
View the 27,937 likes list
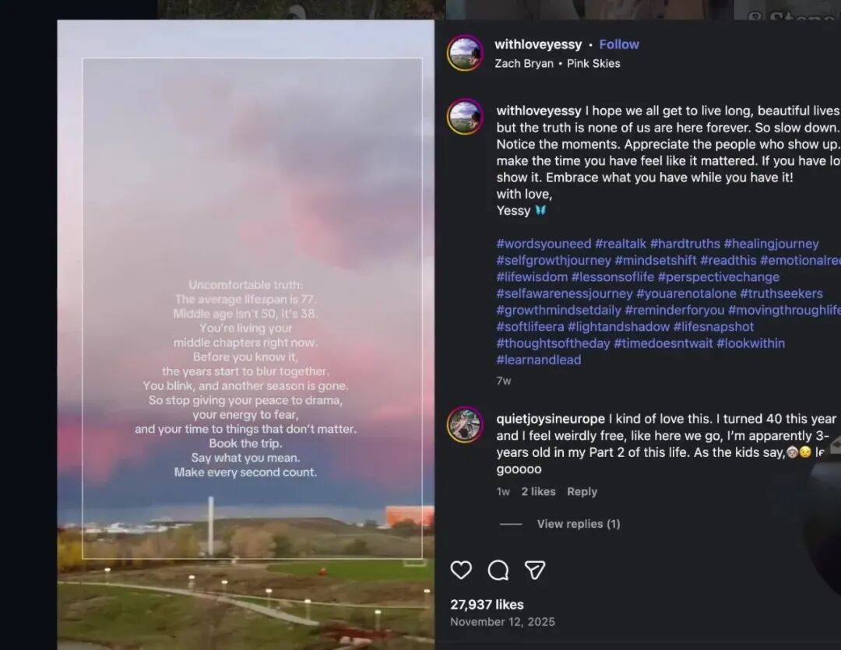tap(487, 604)
